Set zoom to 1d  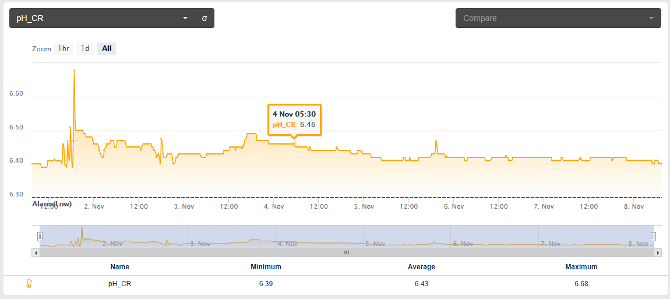click(x=85, y=49)
